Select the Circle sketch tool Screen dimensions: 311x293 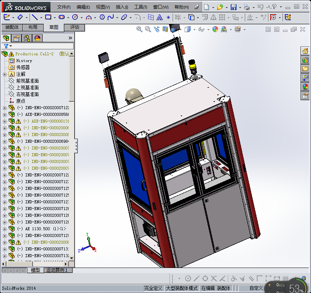point(75,17)
